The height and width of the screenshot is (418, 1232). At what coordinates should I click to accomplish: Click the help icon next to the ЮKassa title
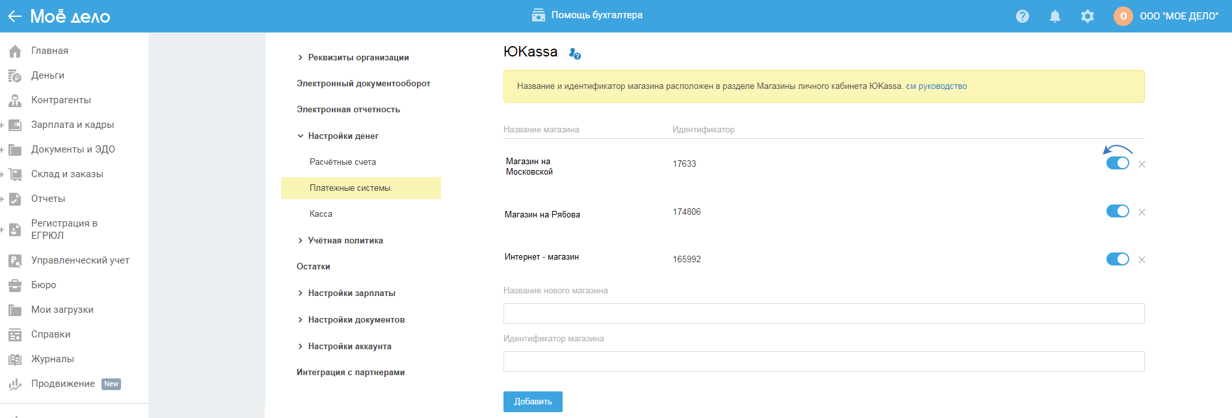point(574,54)
